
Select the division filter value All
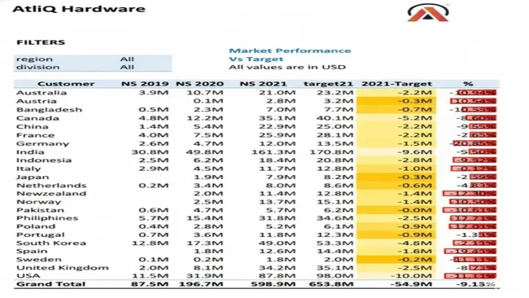coord(127,67)
